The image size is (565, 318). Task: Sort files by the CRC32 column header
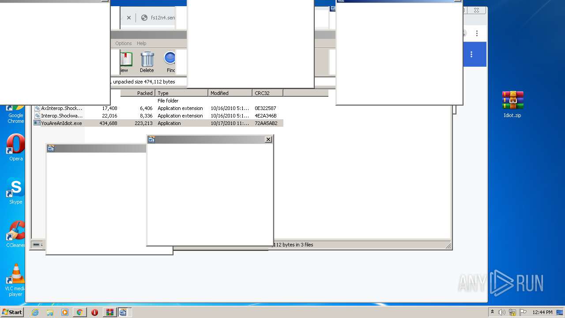click(x=267, y=93)
